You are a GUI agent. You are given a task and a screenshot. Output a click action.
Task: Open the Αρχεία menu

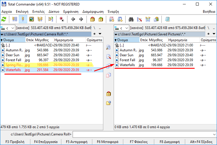(7, 12)
